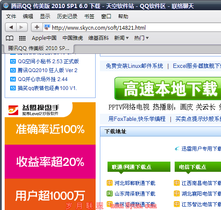Open the 显示 menu
This screenshot has height=210, width=221.
(x=45, y=17)
